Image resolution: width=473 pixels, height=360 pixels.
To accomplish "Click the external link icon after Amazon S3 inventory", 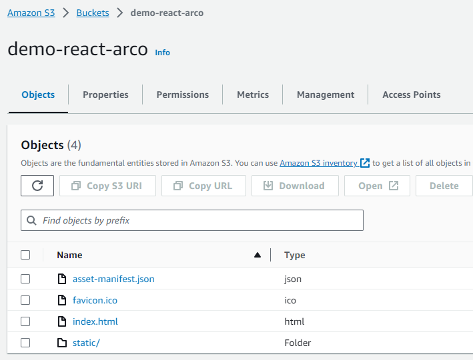I will (365, 163).
